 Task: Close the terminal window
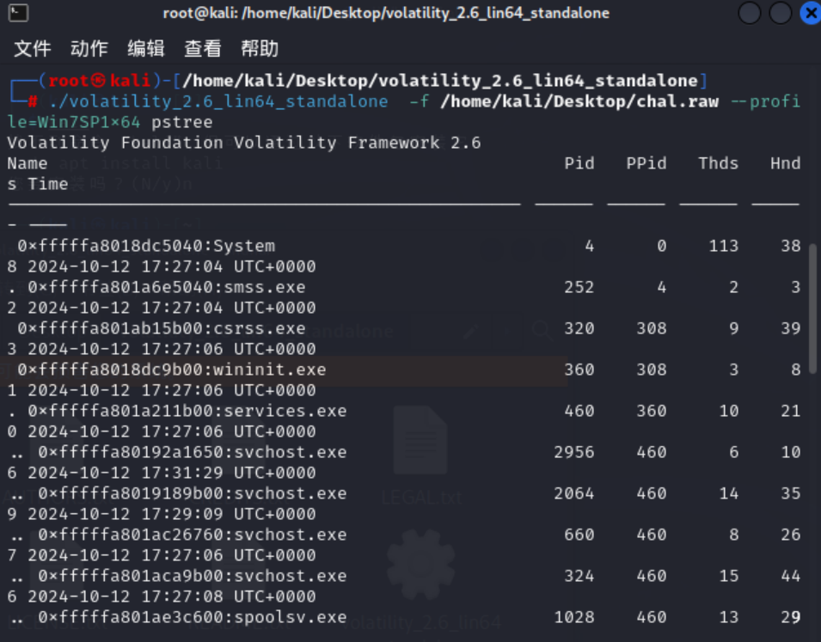click(810, 13)
